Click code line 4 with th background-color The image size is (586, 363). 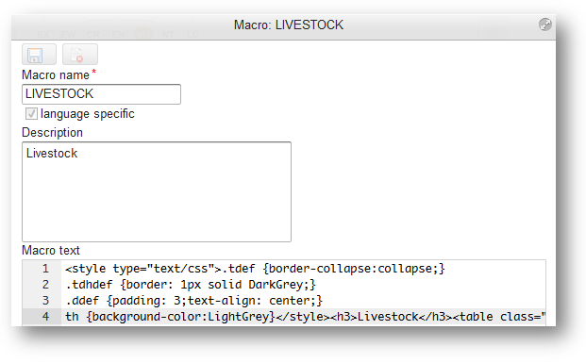click(305, 317)
